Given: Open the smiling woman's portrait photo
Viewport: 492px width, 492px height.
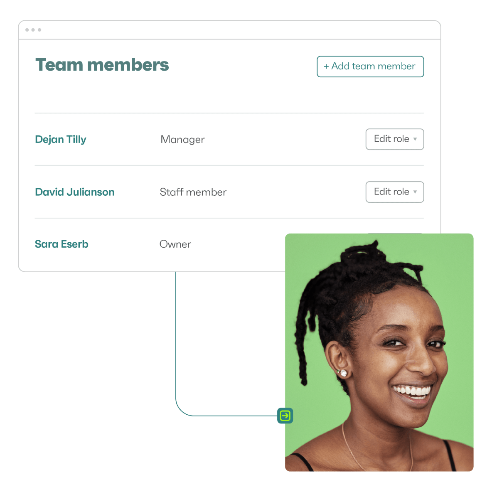Looking at the screenshot, I should pyautogui.click(x=379, y=352).
